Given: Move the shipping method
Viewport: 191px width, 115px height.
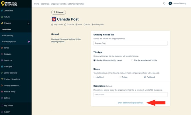Looking at the screenshot, I should [x=79, y=24].
